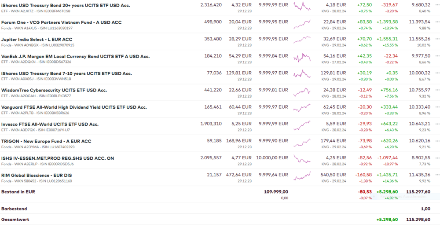Open WisdomTree Cybersecurity UCITS ETF USD Acc.

54,90
